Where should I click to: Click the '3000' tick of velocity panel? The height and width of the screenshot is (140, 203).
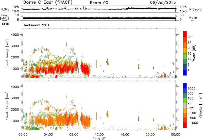pos(15,98)
